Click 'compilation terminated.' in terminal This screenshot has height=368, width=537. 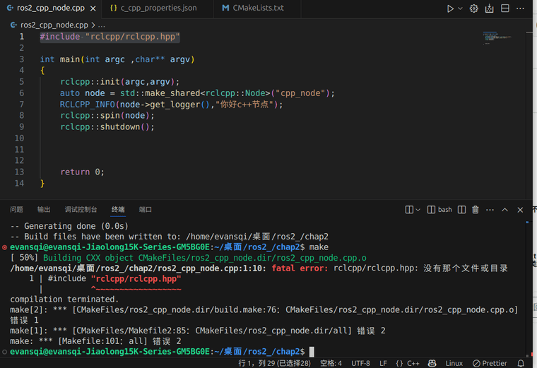(64, 299)
